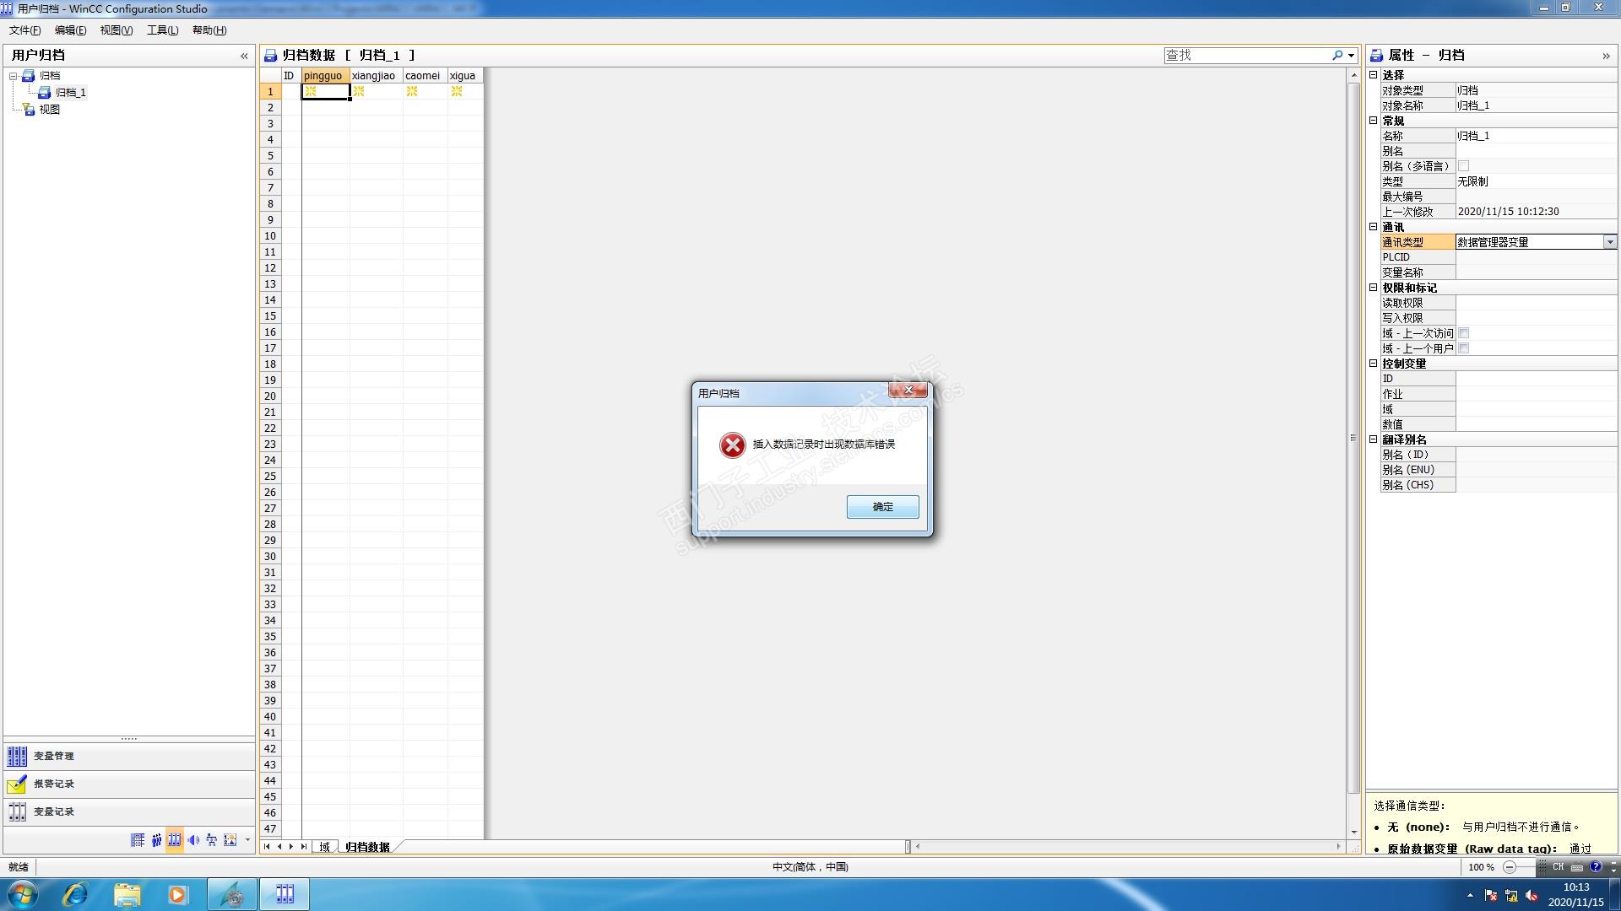The height and width of the screenshot is (911, 1621).
Task: Open 报警记录 alarm logging navigation
Action: 54,784
